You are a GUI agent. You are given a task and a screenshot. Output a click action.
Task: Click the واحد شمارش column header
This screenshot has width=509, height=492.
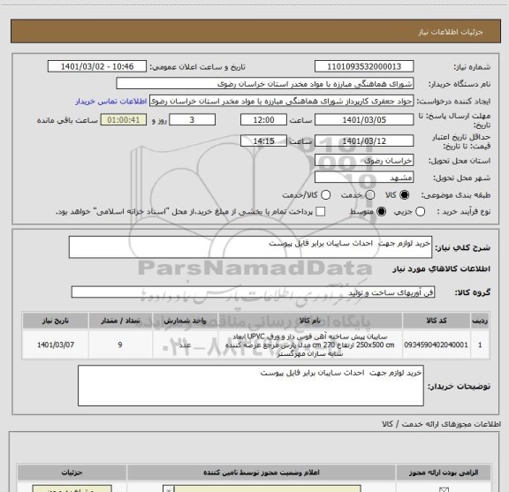tap(185, 321)
